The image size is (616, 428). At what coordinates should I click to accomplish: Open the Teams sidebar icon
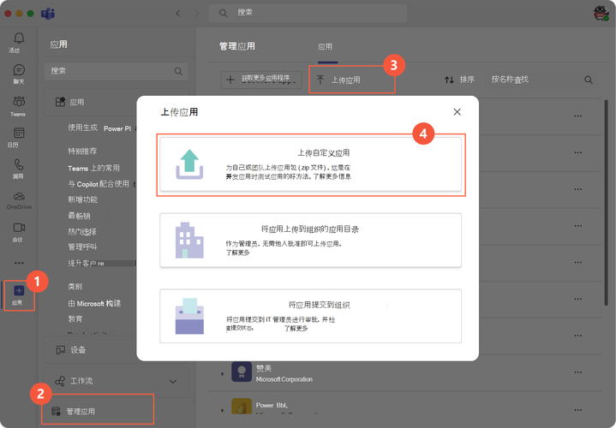click(x=19, y=101)
